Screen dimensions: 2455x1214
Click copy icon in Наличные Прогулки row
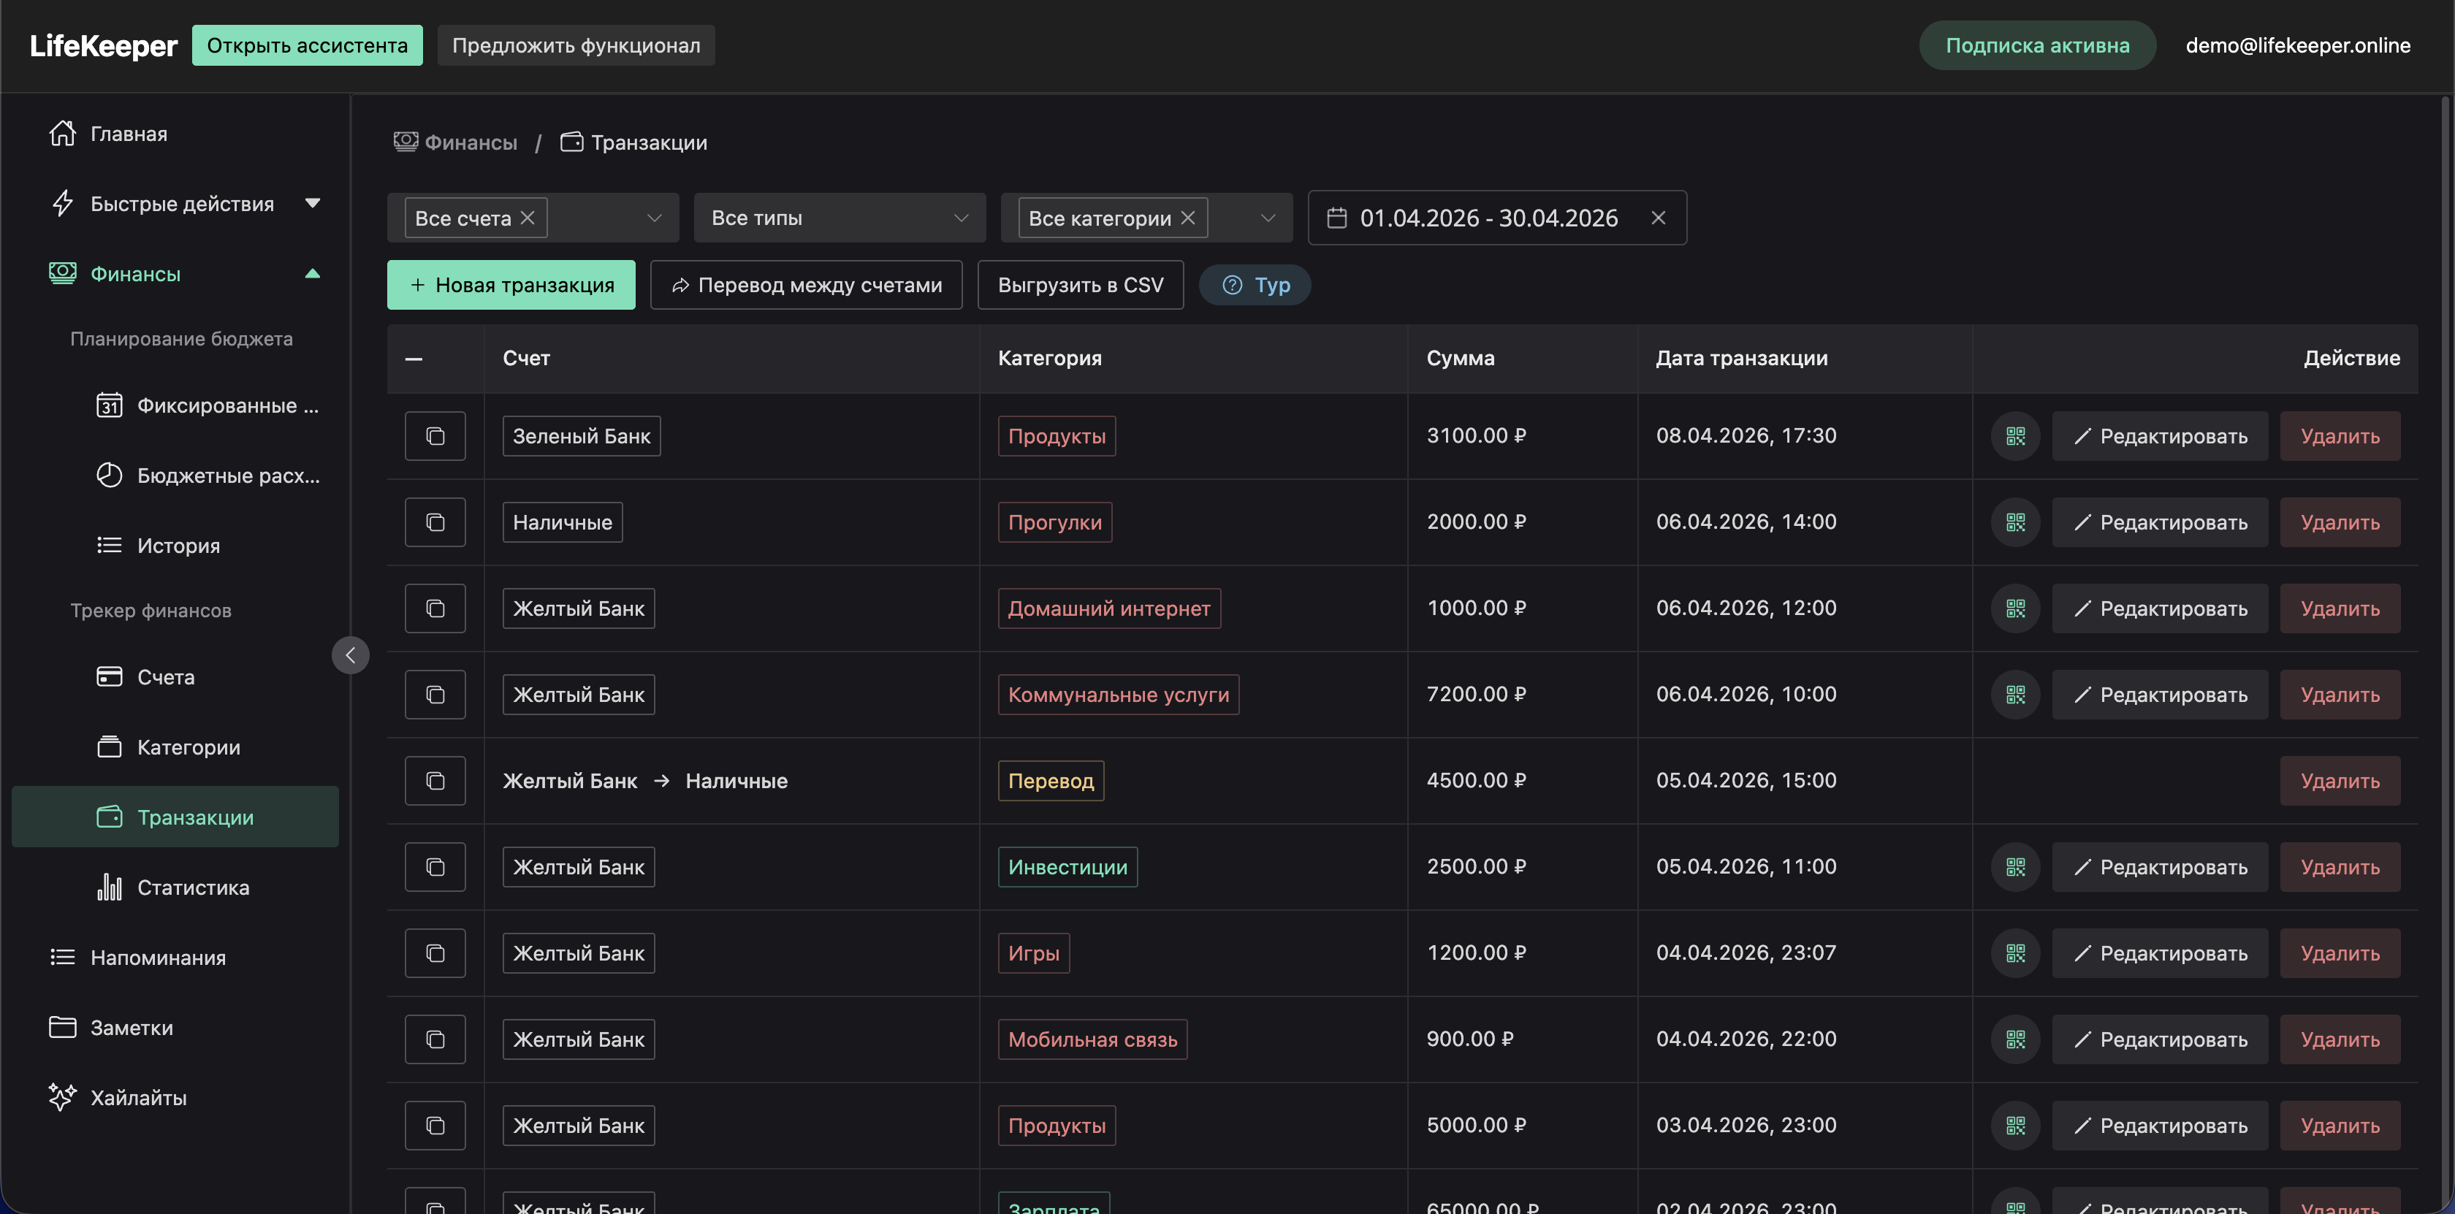coord(435,522)
